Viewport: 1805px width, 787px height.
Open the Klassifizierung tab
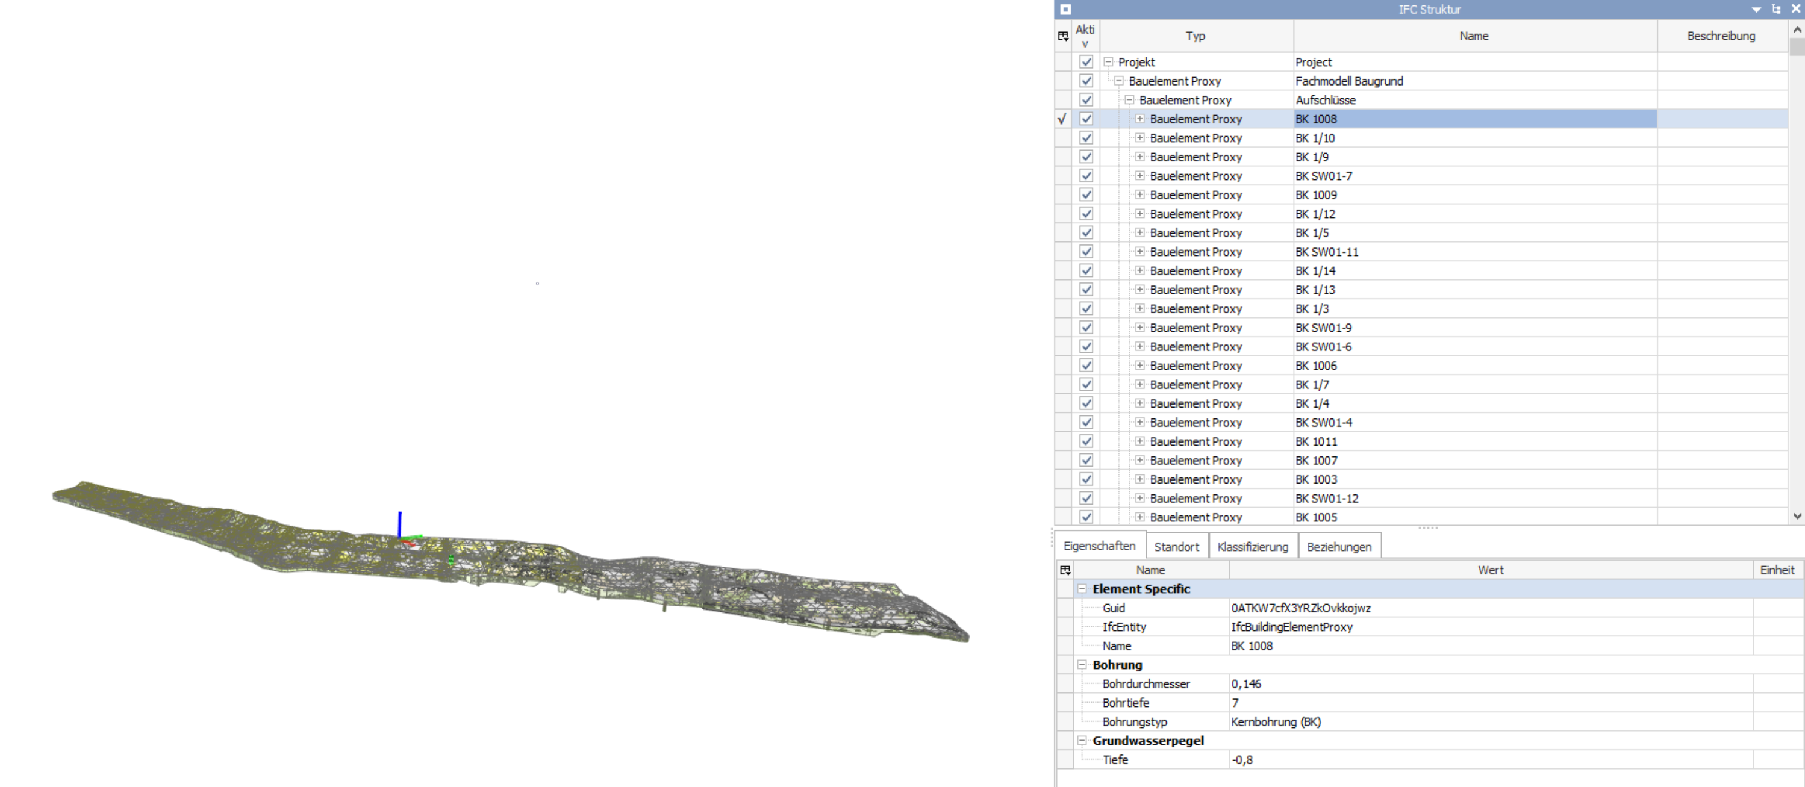pyautogui.click(x=1252, y=547)
